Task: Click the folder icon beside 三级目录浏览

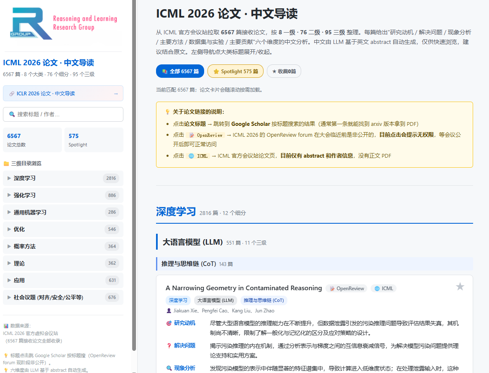Action: pos(6,164)
